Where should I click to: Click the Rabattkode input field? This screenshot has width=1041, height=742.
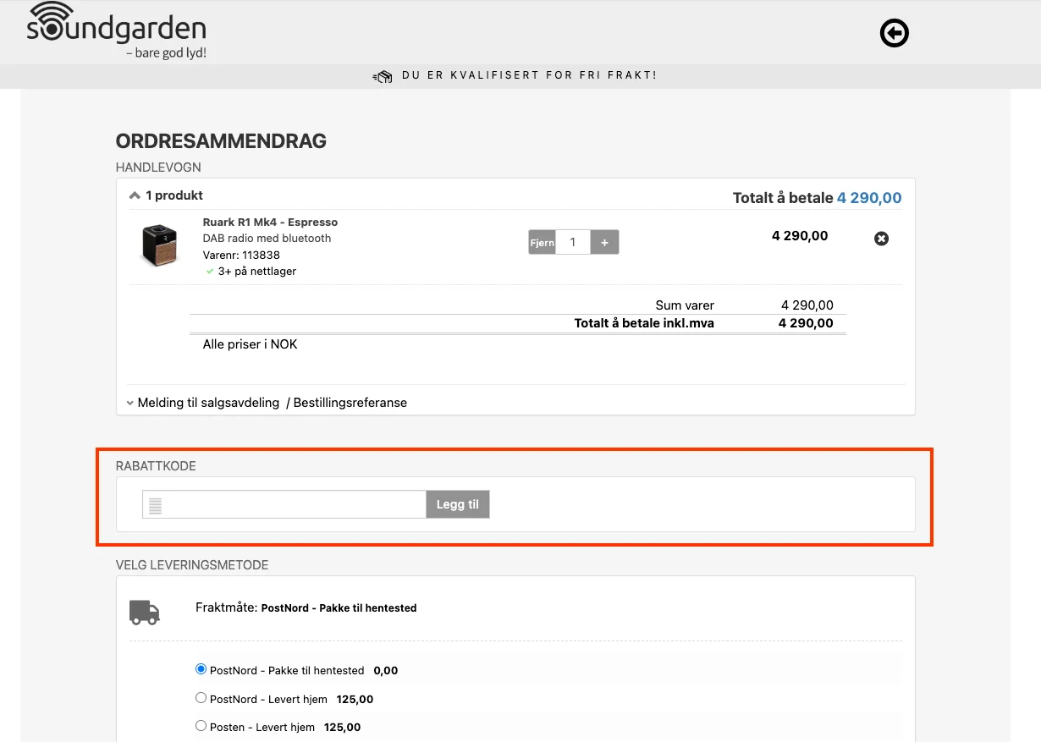(284, 505)
